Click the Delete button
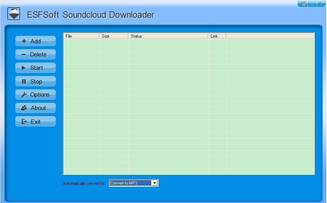 36,54
